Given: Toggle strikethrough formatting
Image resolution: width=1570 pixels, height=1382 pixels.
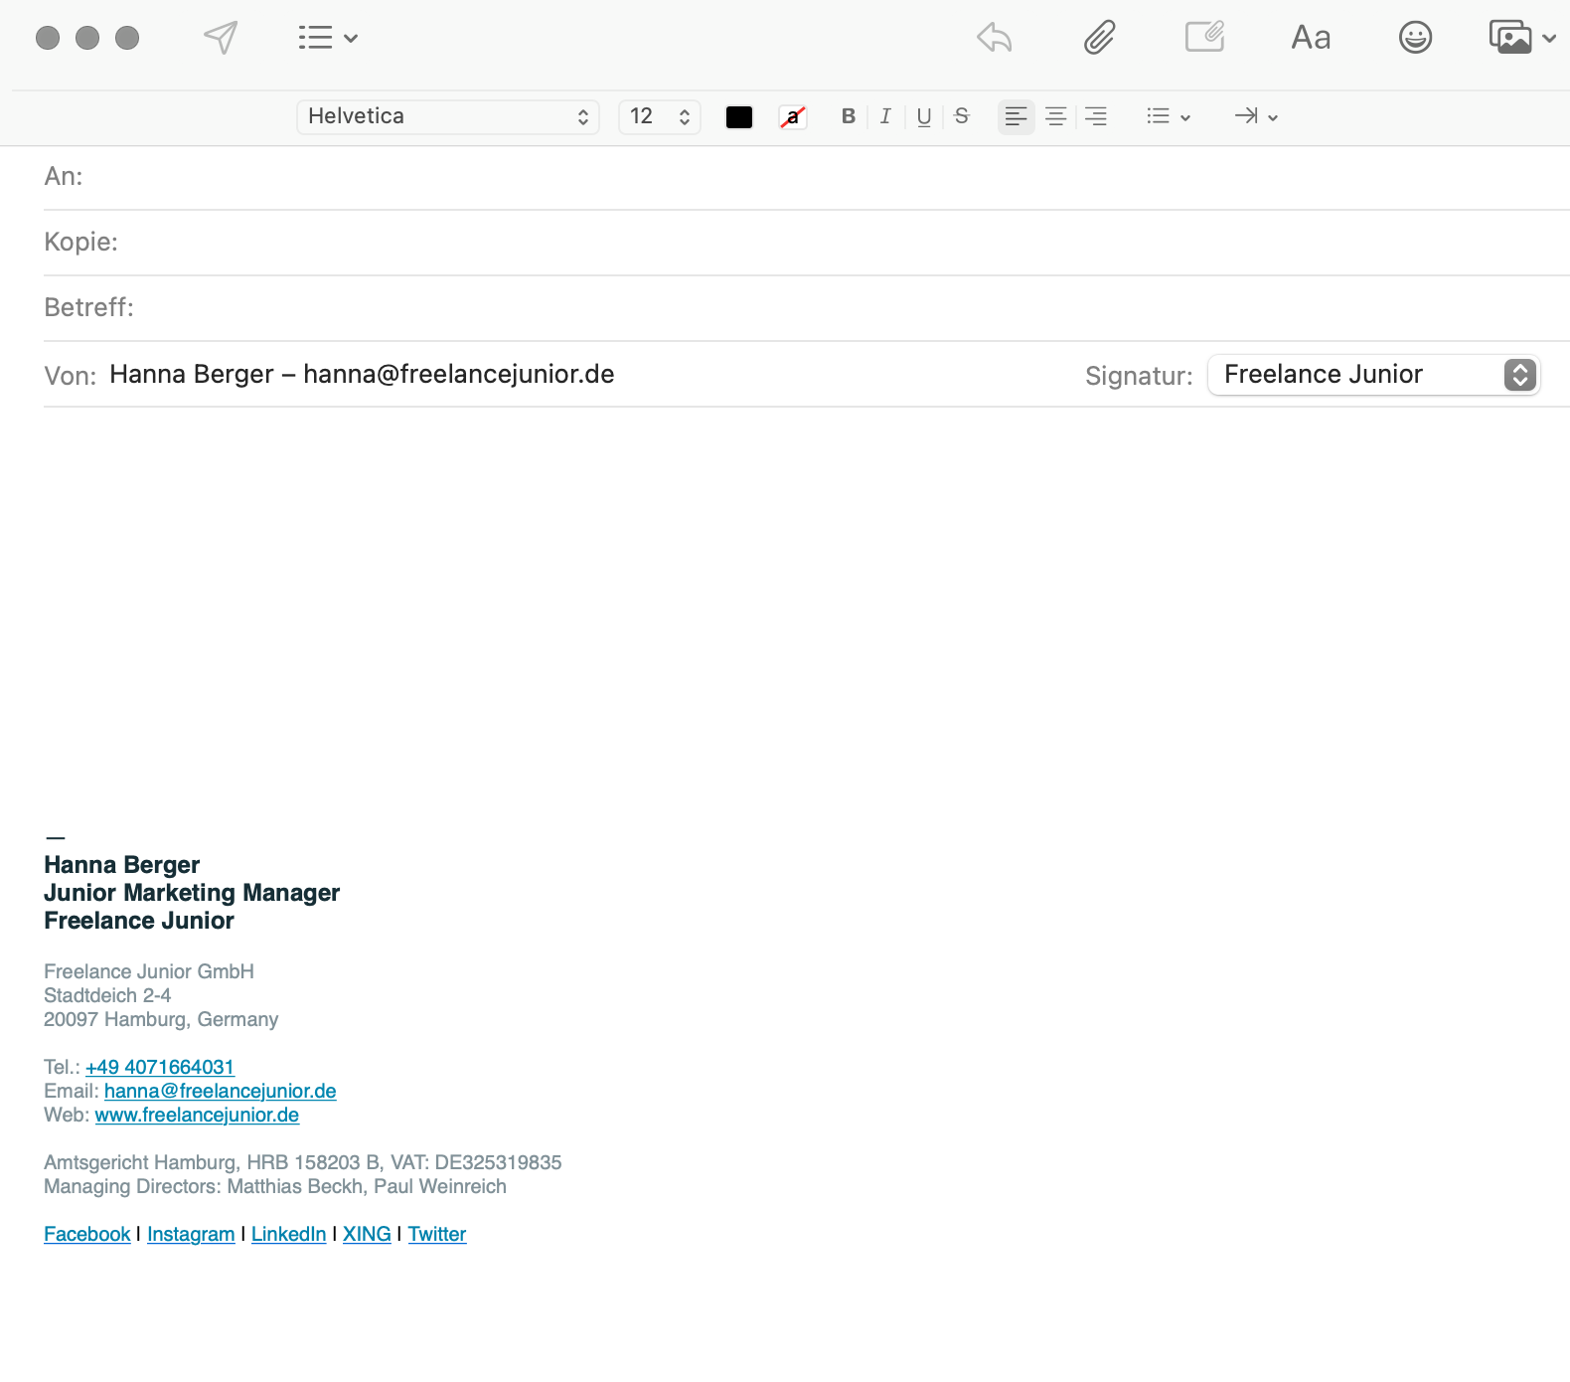Looking at the screenshot, I should tap(962, 116).
